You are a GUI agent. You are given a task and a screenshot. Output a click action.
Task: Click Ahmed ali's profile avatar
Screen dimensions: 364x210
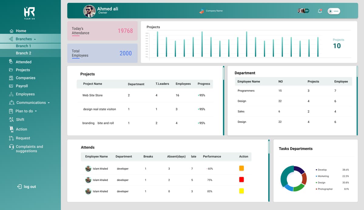(x=89, y=11)
